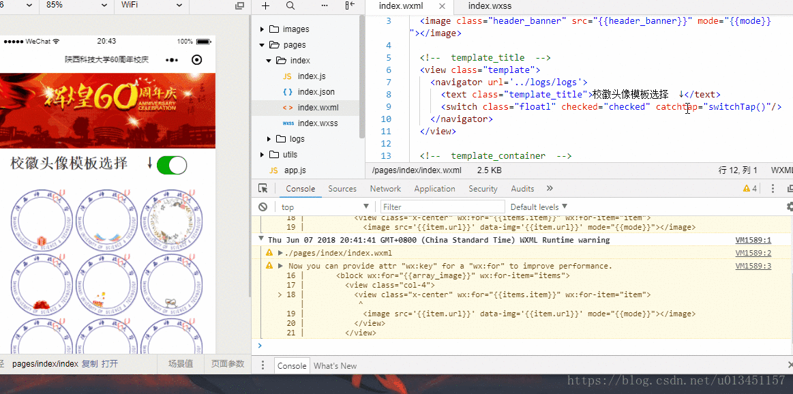The width and height of the screenshot is (793, 394).
Task: Open the file tree more options ellipsis
Action: 324,5
